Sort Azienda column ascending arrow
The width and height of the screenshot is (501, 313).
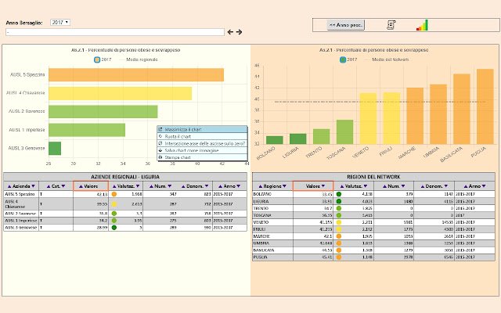pos(9,186)
